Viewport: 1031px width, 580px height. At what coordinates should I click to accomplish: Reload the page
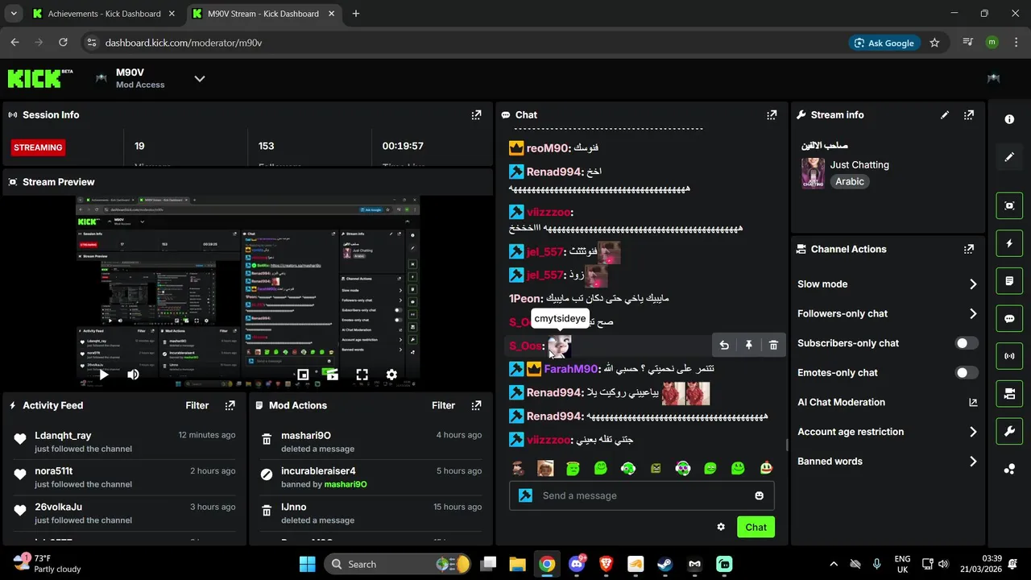click(63, 43)
